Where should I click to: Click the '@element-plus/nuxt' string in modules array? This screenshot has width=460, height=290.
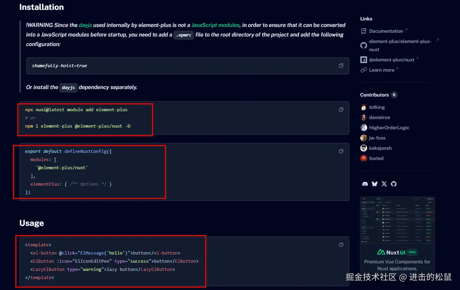[62, 168]
